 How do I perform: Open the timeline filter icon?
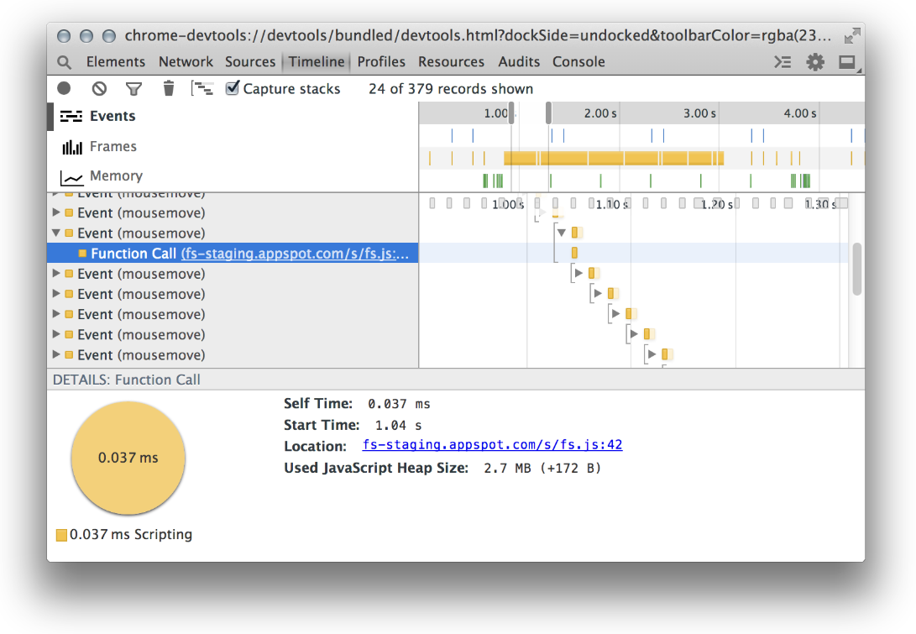(x=133, y=89)
